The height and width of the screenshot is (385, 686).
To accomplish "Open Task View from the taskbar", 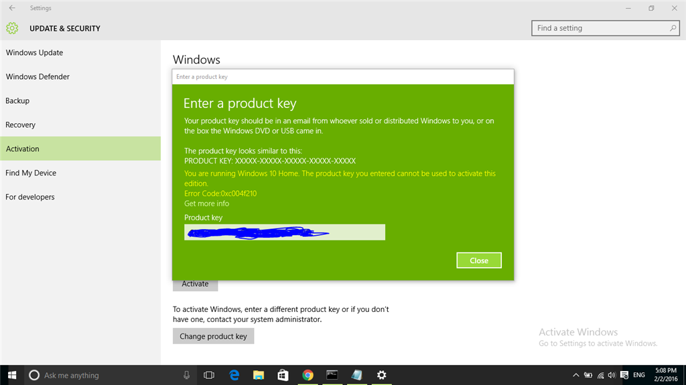I will [209, 375].
